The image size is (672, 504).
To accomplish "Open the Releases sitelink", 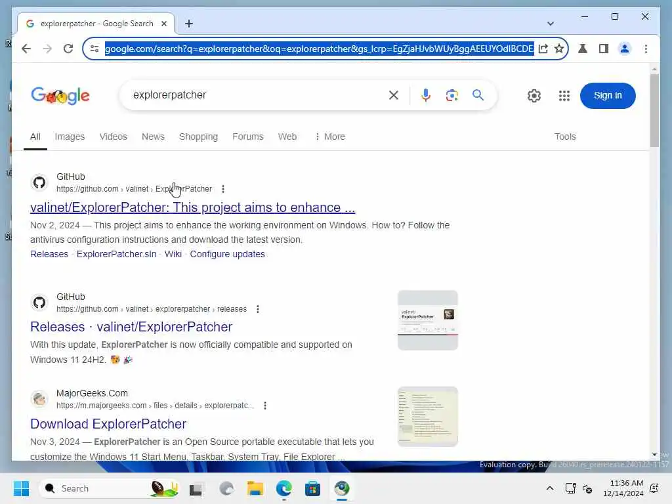I will pos(49,254).
